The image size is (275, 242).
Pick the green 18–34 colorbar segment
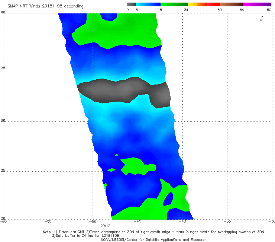(x=174, y=4)
